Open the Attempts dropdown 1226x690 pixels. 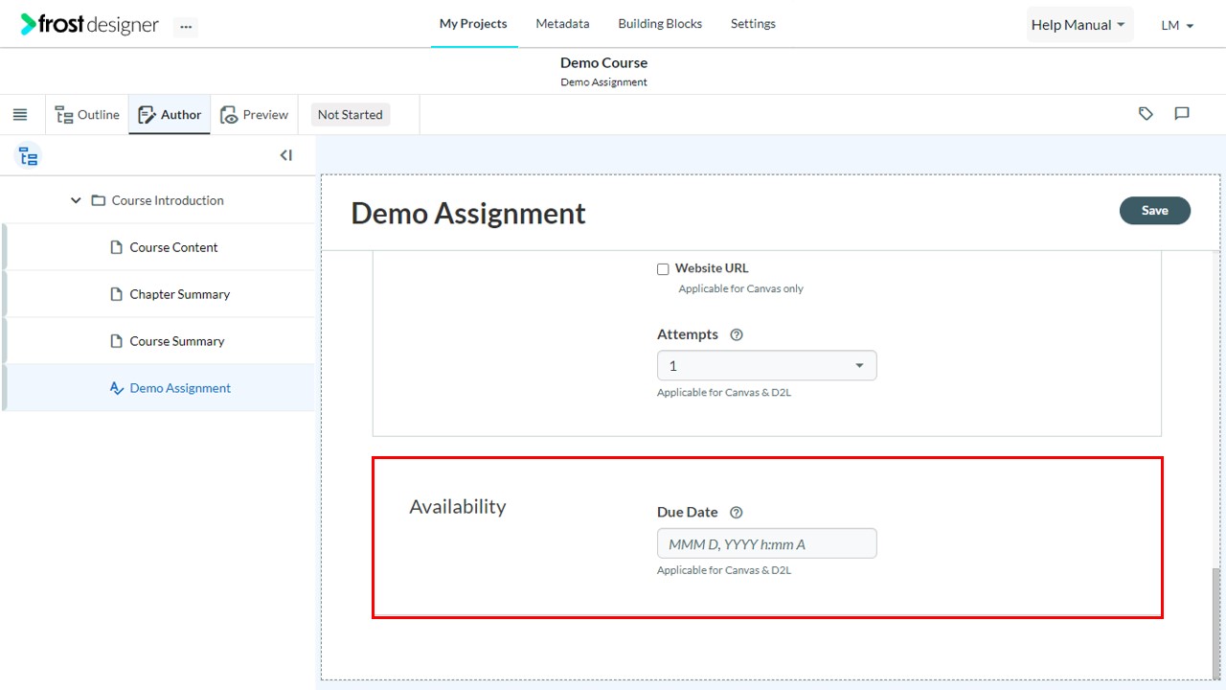pos(766,366)
